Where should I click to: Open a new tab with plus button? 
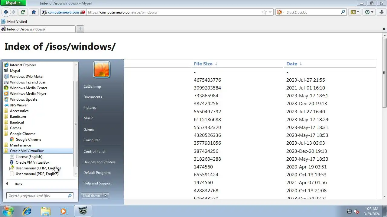pos(80,29)
